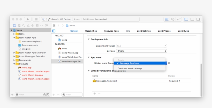Click the navigator Filter field
The image size is (212, 108).
(x=33, y=95)
